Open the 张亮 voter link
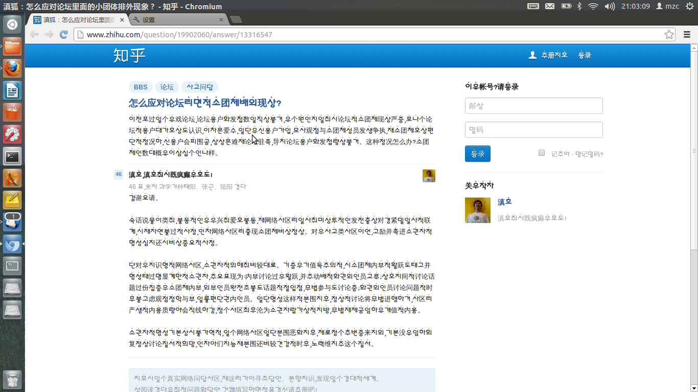This screenshot has width=698, height=392. pos(207,187)
